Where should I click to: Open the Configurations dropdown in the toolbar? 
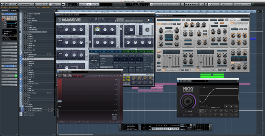26,4
